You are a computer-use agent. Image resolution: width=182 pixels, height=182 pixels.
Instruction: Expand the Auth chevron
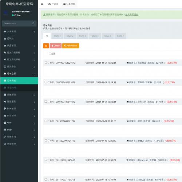(35, 123)
